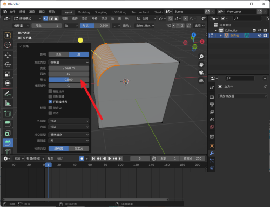Screen dimensions: 270x207
Task: Switch to the UV Editing workspace tab
Action: point(119,12)
